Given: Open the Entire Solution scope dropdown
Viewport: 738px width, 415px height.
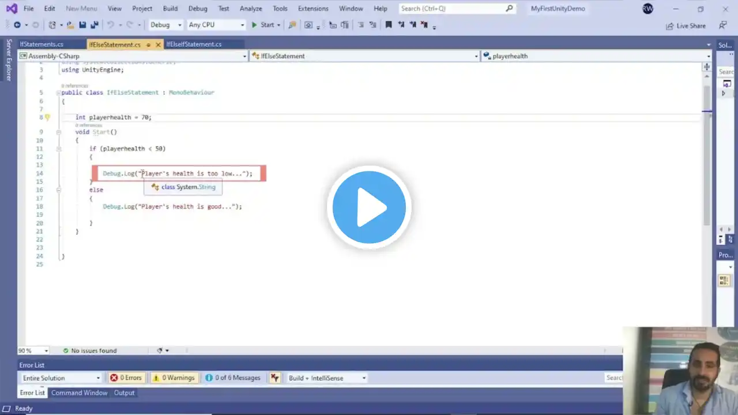Looking at the screenshot, I should tap(61, 378).
